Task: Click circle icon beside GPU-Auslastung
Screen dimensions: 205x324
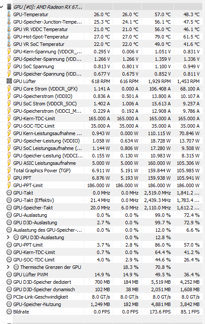Action: (x=9, y=215)
